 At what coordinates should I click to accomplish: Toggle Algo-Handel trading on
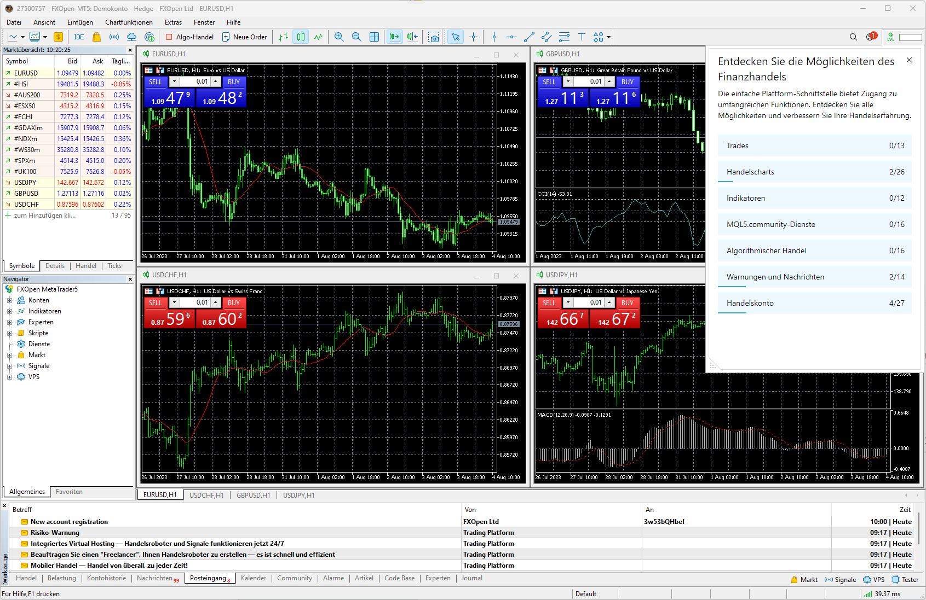189,37
